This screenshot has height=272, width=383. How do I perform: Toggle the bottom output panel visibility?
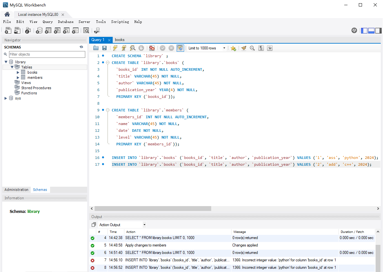click(371, 31)
